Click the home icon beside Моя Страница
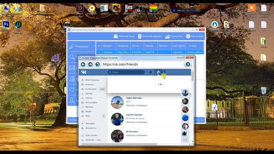Image resolution: width=274 pixels, height=154 pixels. point(83,80)
